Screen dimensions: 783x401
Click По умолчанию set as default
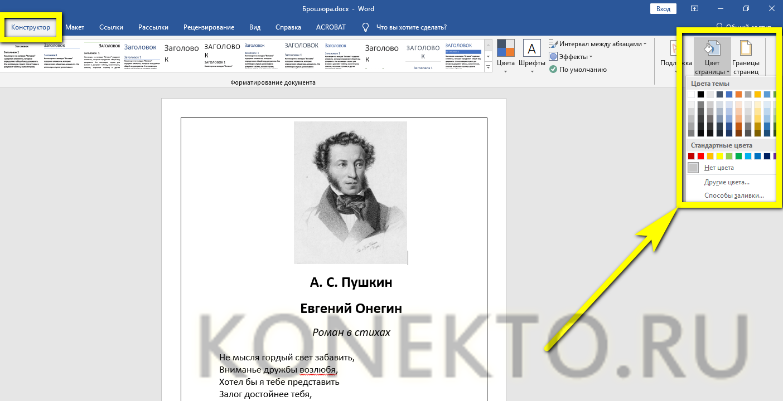(x=578, y=70)
